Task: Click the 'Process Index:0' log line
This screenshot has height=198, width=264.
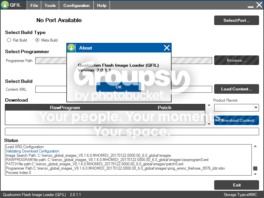Action: coord(18,173)
